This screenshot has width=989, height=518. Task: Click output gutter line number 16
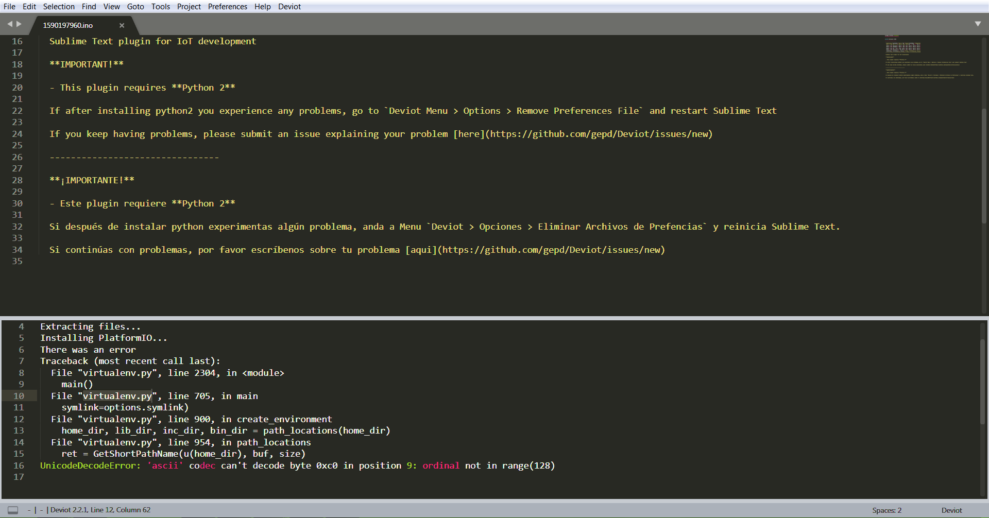click(19, 465)
